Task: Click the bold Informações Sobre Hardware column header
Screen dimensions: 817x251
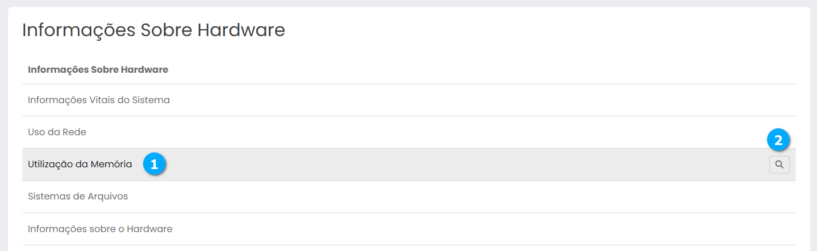Action: pos(98,70)
